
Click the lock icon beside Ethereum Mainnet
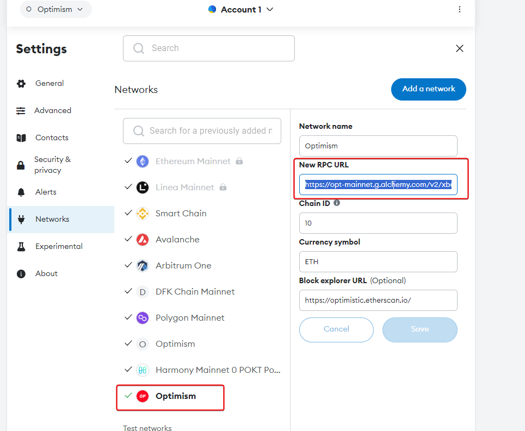tap(239, 161)
